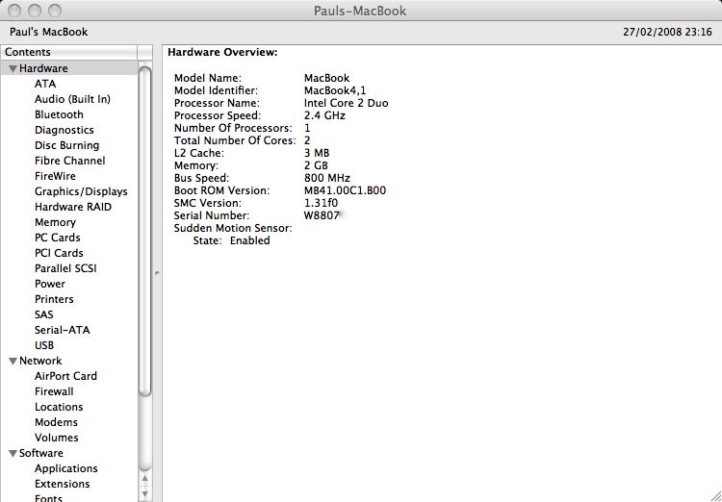
Task: Select the Software category row
Action: [x=69, y=453]
